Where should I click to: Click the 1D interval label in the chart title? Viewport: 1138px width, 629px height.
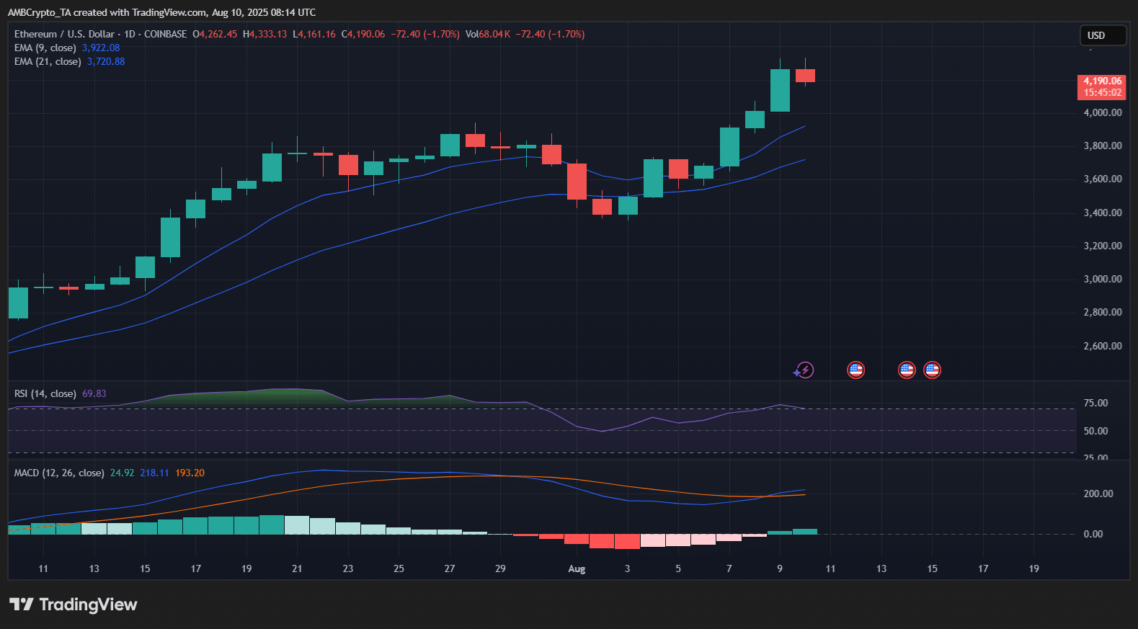pos(130,35)
